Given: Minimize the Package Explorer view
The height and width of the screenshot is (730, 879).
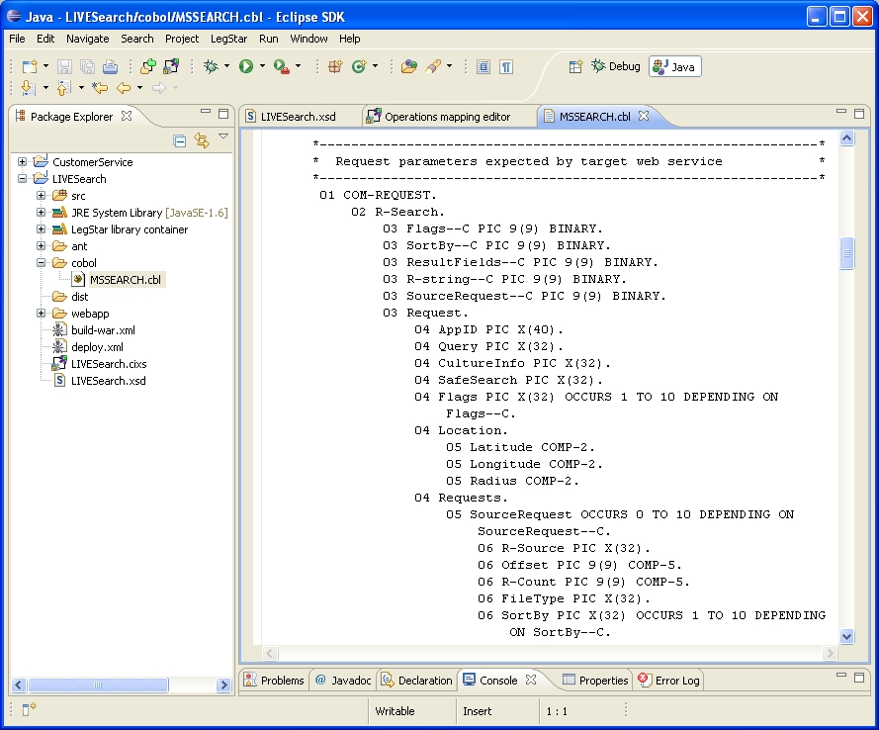Looking at the screenshot, I should 206,112.
